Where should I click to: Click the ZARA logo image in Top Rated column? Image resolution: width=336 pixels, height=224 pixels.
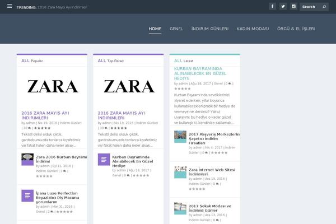pos(129,86)
